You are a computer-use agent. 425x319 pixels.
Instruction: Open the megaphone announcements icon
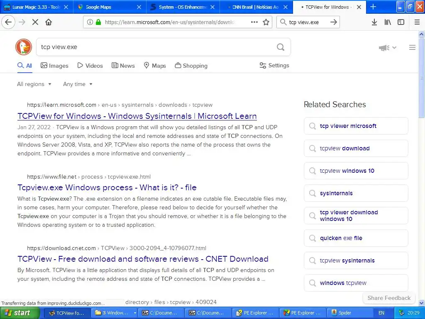coord(384,48)
